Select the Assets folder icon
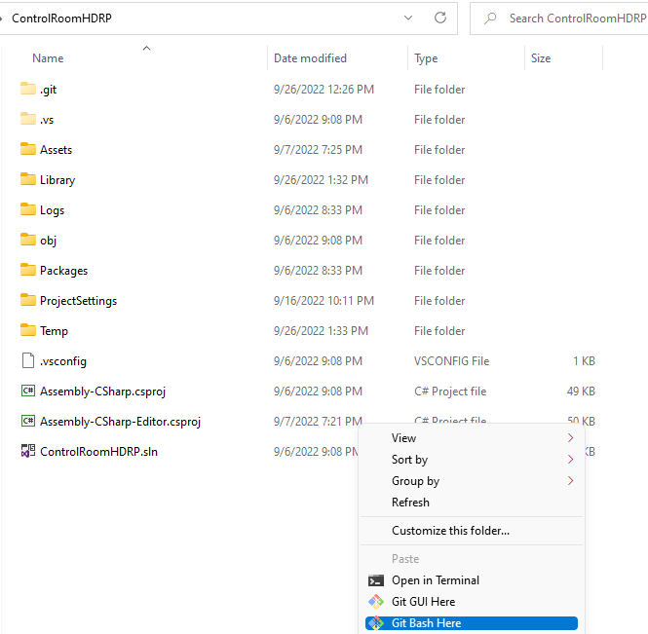 pos(28,149)
